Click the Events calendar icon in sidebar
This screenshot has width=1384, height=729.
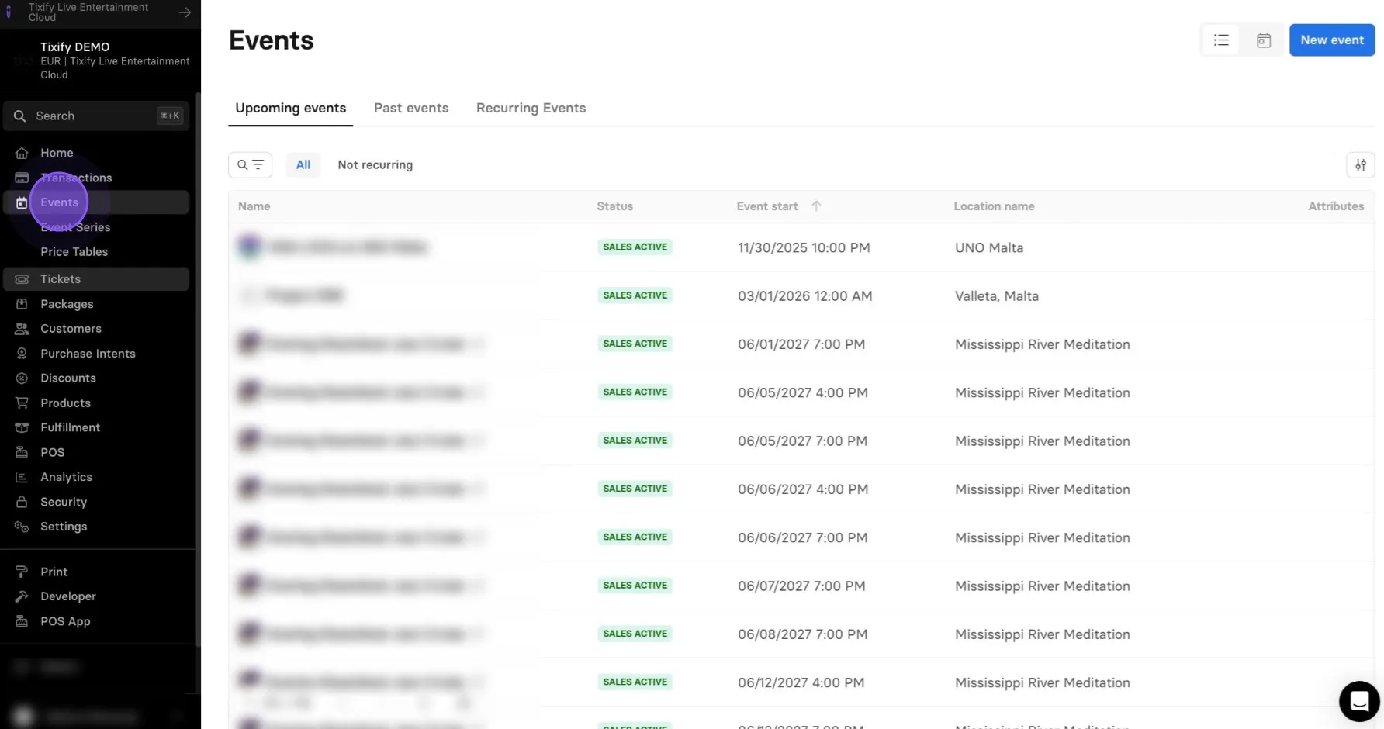click(22, 202)
